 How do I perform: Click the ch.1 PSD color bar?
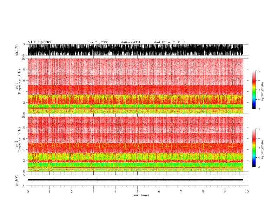tap(254, 90)
